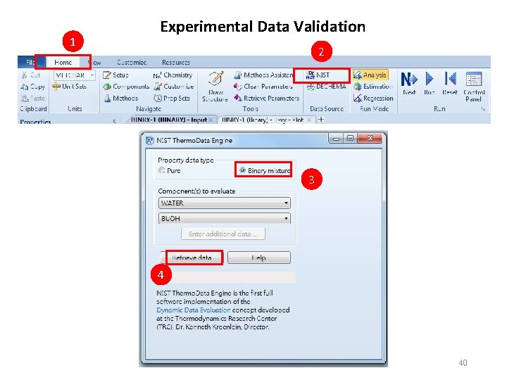
Task: Collapse the Properties navigation pane
Action: (114, 121)
